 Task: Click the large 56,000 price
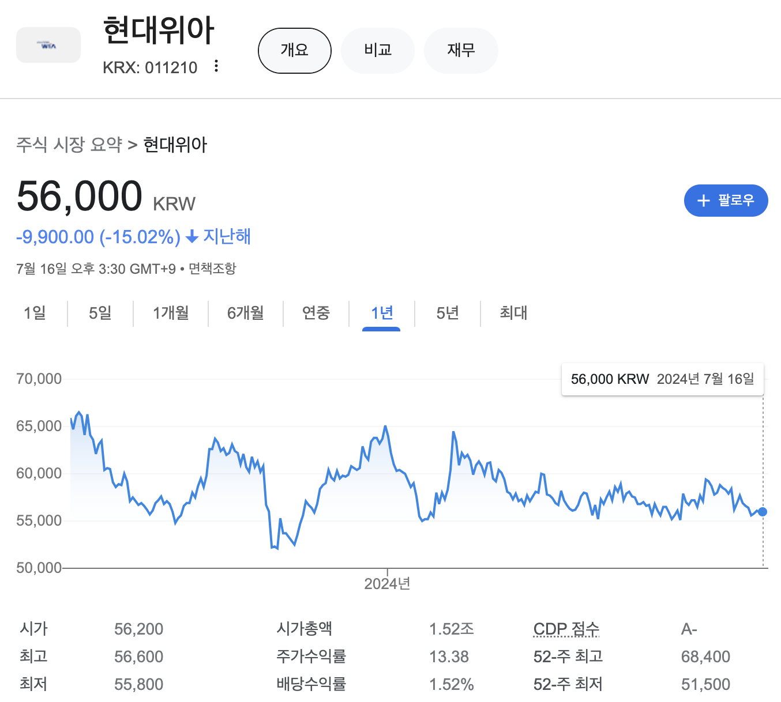coord(80,196)
